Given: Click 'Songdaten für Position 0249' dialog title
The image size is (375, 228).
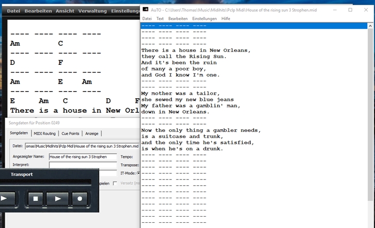Looking at the screenshot, I should tap(34, 122).
